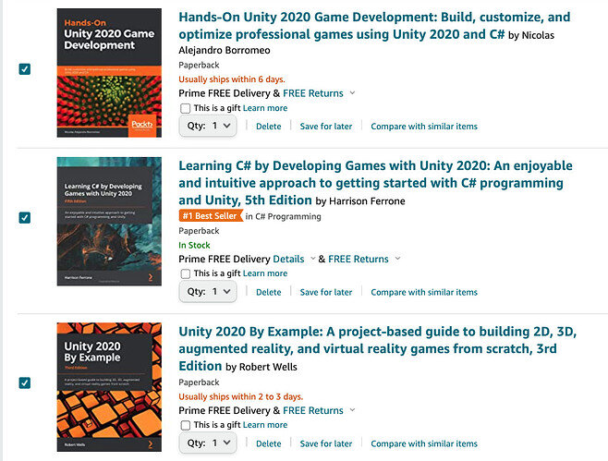Click 'In Stock' status text

[194, 245]
